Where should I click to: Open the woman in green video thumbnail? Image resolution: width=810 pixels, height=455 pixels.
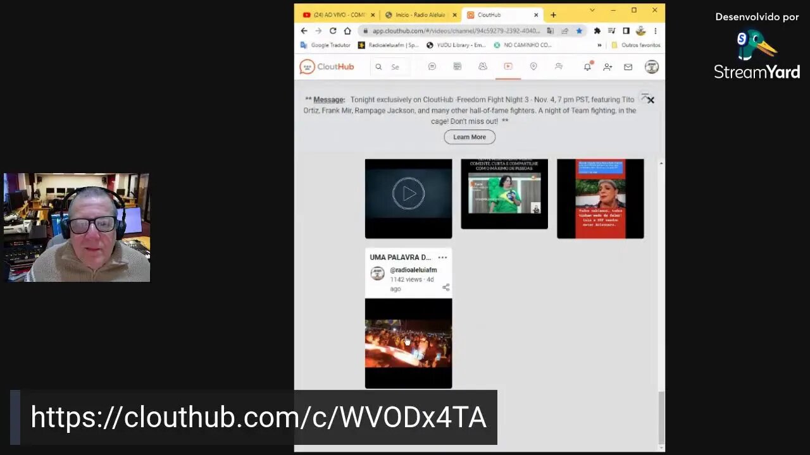(x=504, y=194)
